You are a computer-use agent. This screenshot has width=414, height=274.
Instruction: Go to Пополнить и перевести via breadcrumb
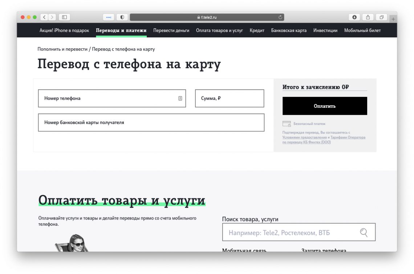63,49
